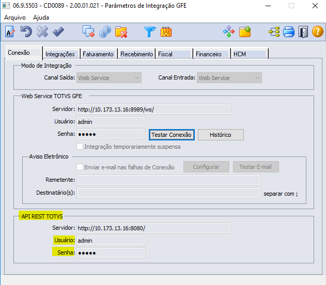
Task: Click the confirm checkmark toolbar icon
Action: pos(58,31)
